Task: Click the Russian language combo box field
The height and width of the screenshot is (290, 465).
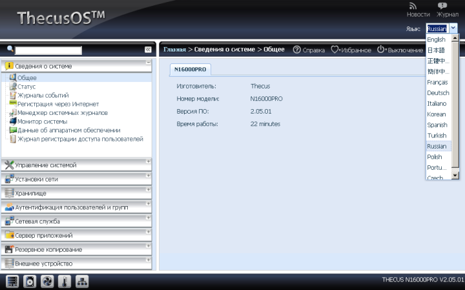Action: (x=438, y=28)
